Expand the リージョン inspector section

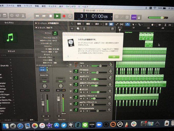click(x=36, y=23)
